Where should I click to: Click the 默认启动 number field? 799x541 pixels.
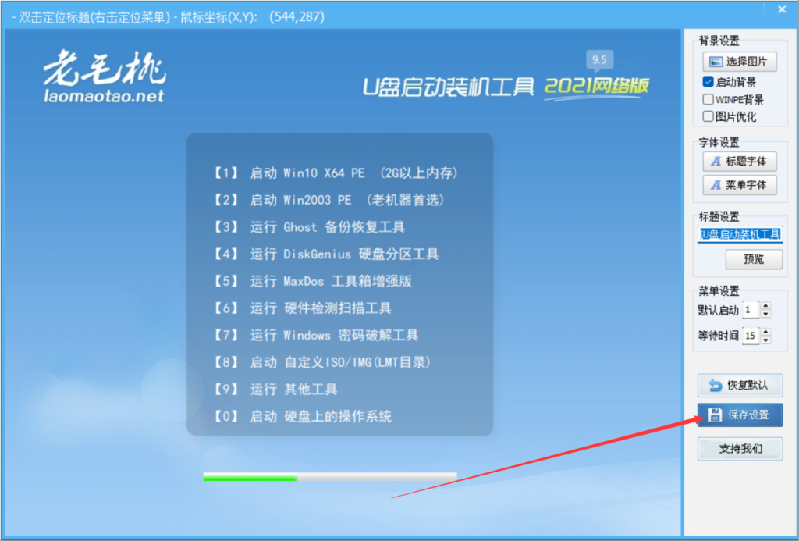pyautogui.click(x=750, y=310)
